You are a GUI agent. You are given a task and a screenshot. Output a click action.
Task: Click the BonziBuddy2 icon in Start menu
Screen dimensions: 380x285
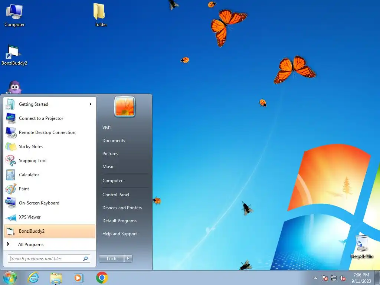pos(10,231)
